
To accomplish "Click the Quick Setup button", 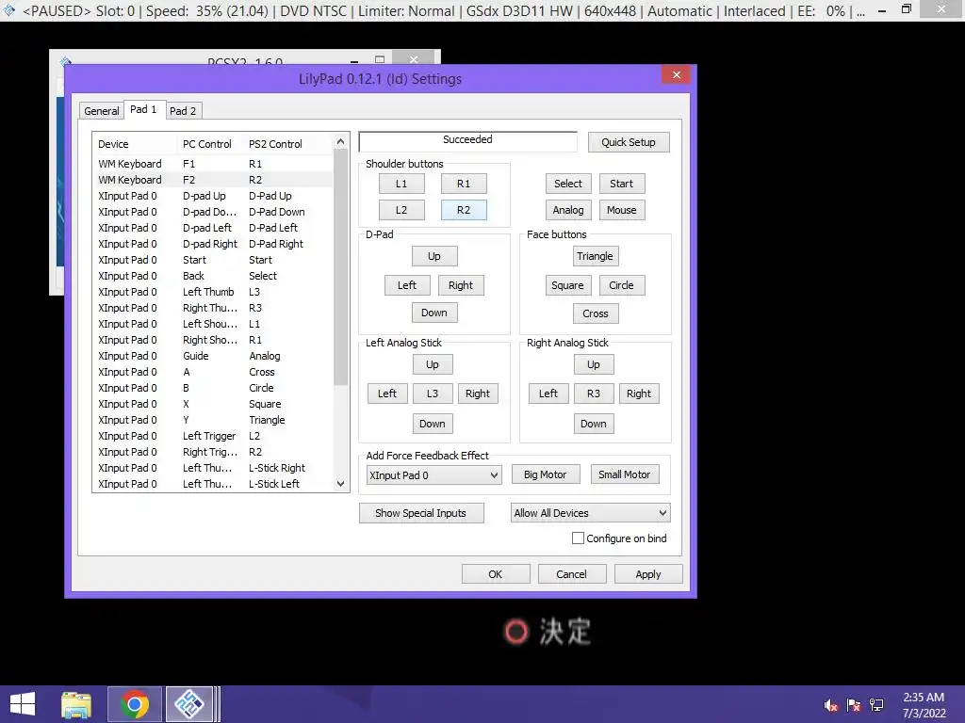I will (x=629, y=142).
